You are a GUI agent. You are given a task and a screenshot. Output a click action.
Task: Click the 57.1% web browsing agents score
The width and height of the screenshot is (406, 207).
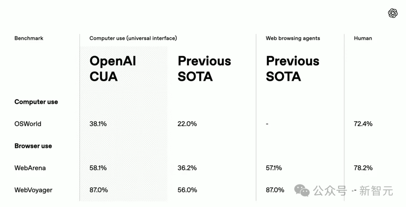click(x=274, y=168)
